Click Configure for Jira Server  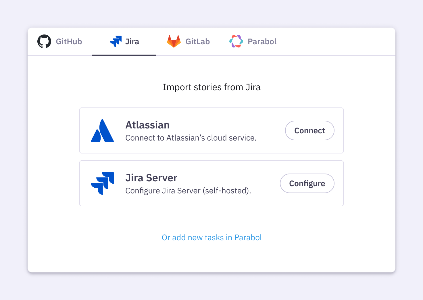[x=307, y=183]
